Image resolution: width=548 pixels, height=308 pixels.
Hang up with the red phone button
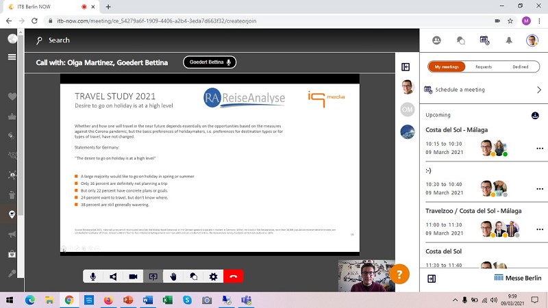234,277
